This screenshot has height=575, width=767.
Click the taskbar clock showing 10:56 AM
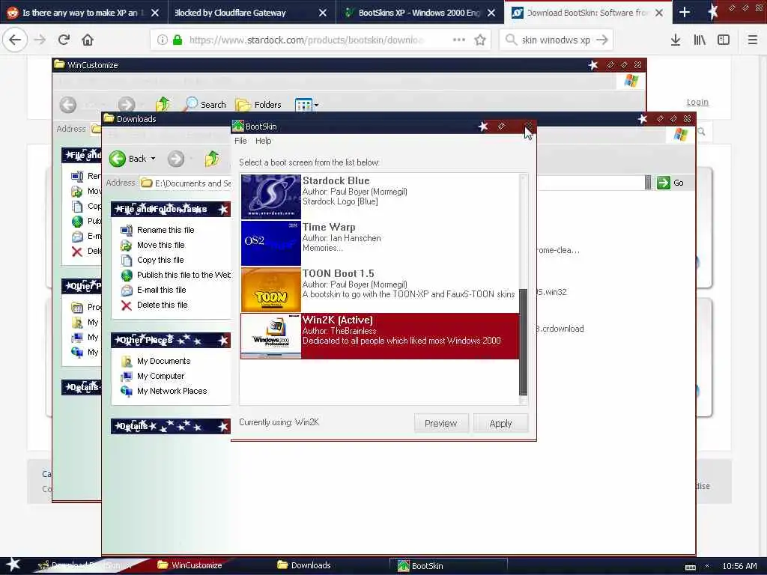coord(739,566)
